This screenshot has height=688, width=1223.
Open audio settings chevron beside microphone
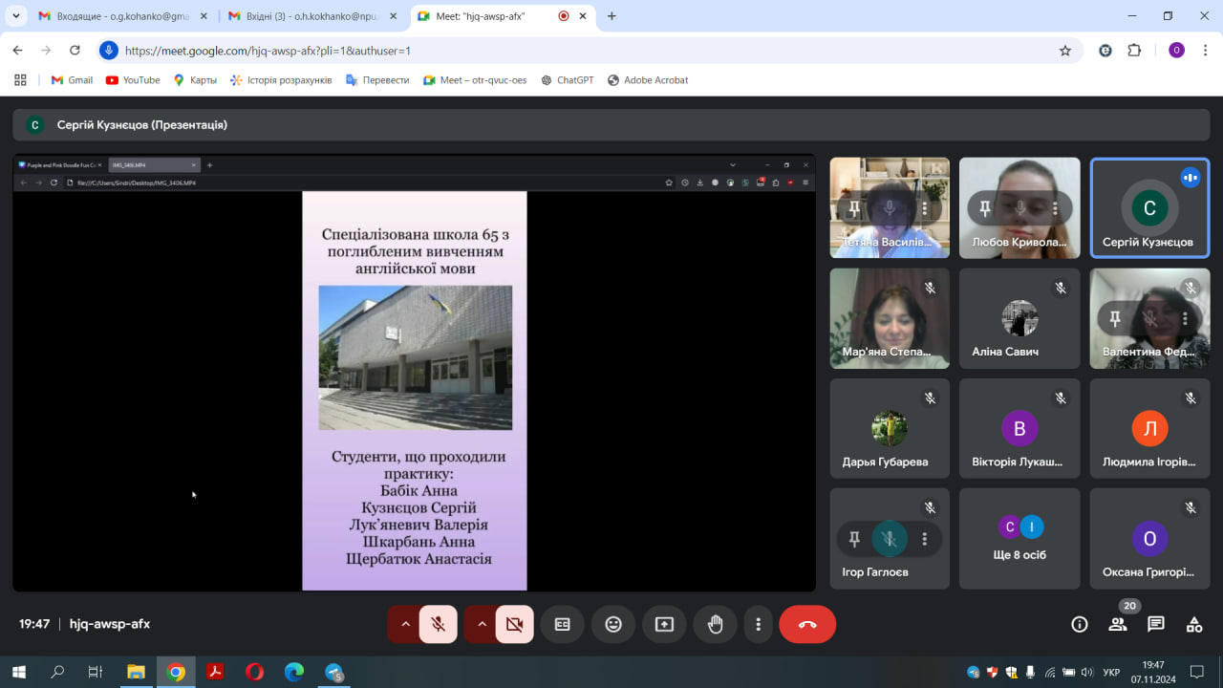pyautogui.click(x=405, y=624)
